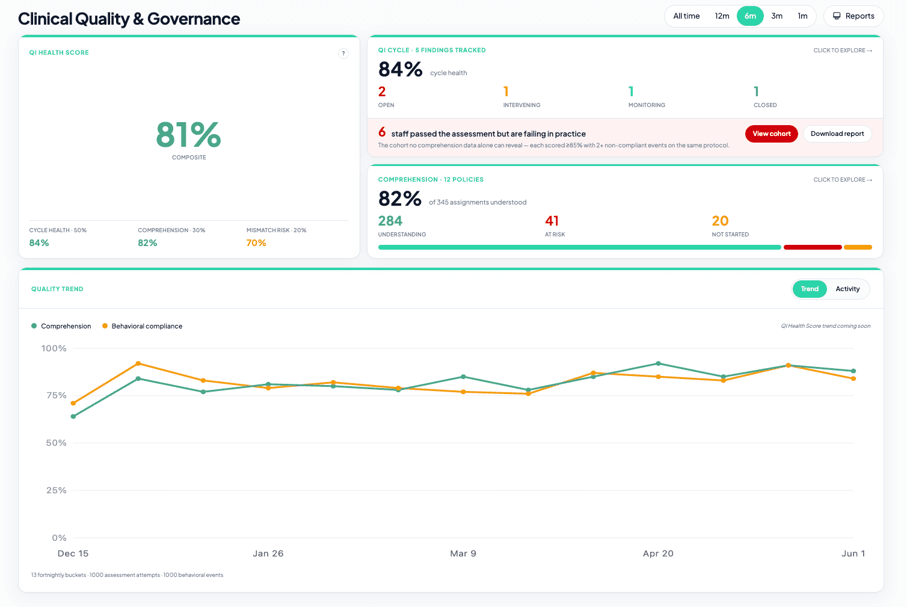Click the Closed findings count

click(x=756, y=91)
